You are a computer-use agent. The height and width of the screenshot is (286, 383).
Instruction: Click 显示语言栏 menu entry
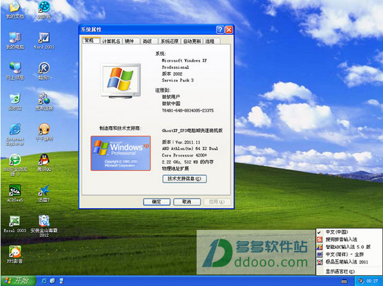pos(349,271)
